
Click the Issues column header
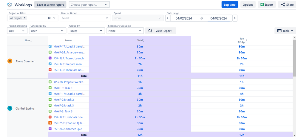(x=68, y=40)
